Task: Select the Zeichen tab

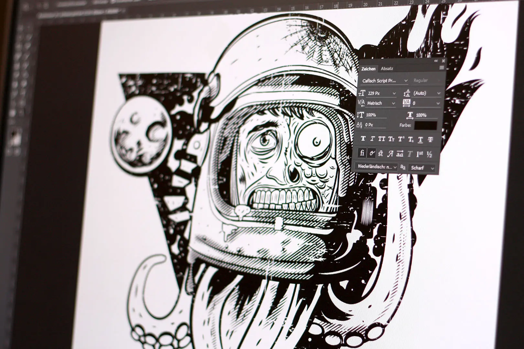Action: point(368,69)
